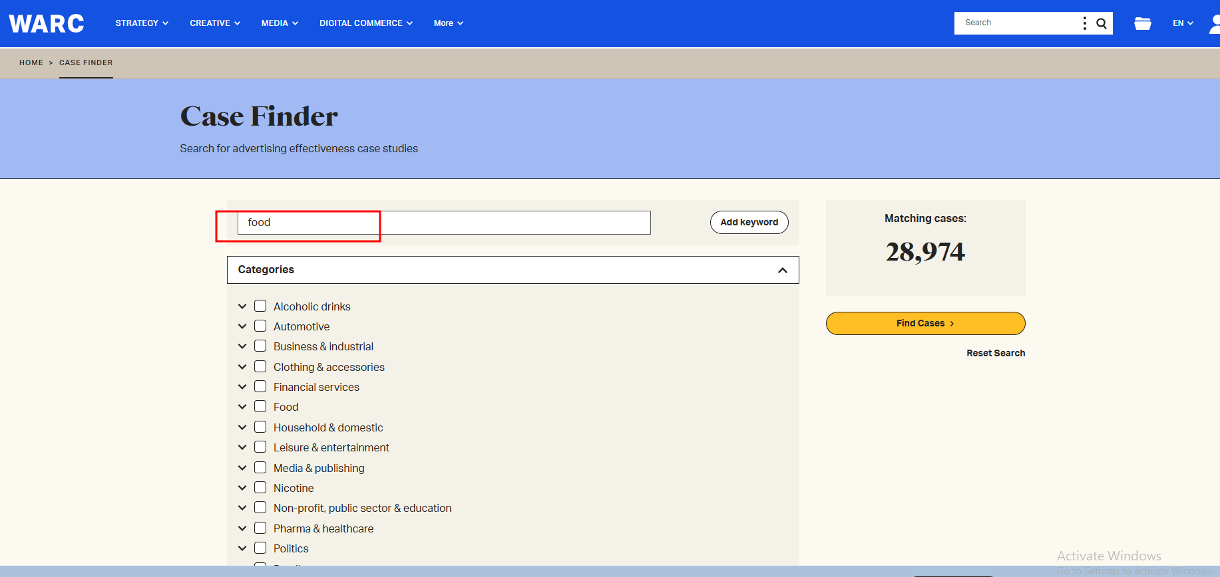
Task: Click the keyword field containing food
Action: coord(443,223)
